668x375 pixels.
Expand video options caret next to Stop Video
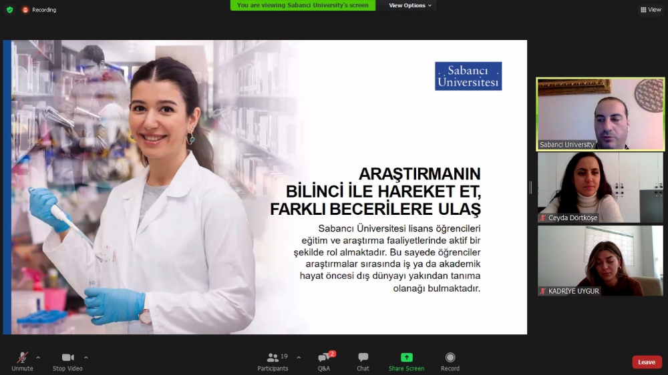click(x=86, y=358)
